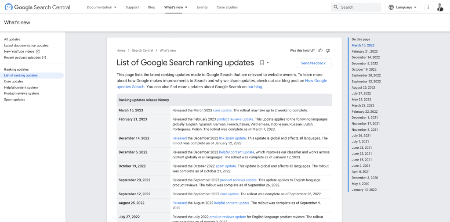The width and height of the screenshot is (450, 222).
Task: Click the September 12, 2022 table date cell
Action: click(x=144, y=194)
